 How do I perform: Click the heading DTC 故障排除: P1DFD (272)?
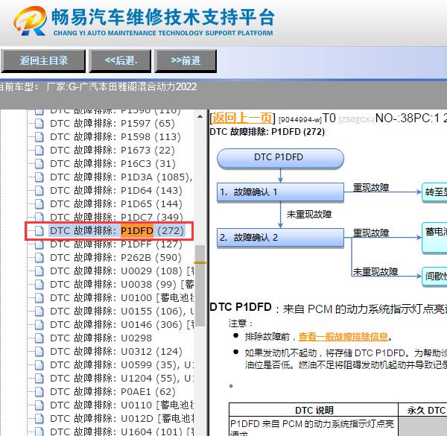click(x=267, y=132)
